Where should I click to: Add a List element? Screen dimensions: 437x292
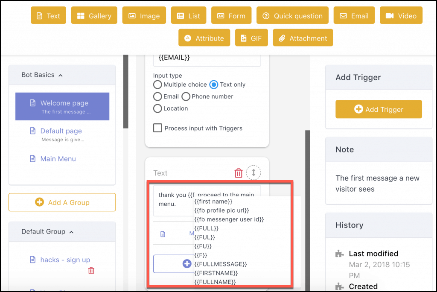[188, 15]
